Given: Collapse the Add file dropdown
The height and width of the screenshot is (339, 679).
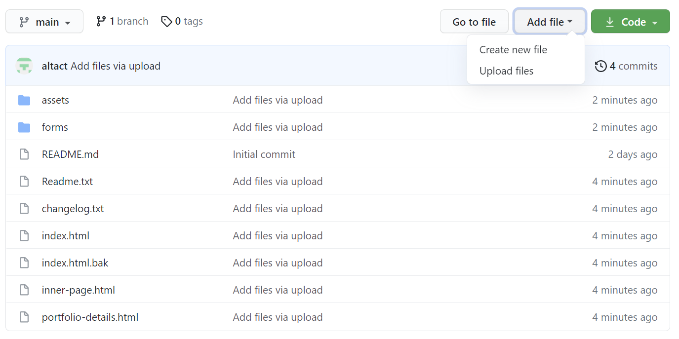Looking at the screenshot, I should pyautogui.click(x=550, y=22).
